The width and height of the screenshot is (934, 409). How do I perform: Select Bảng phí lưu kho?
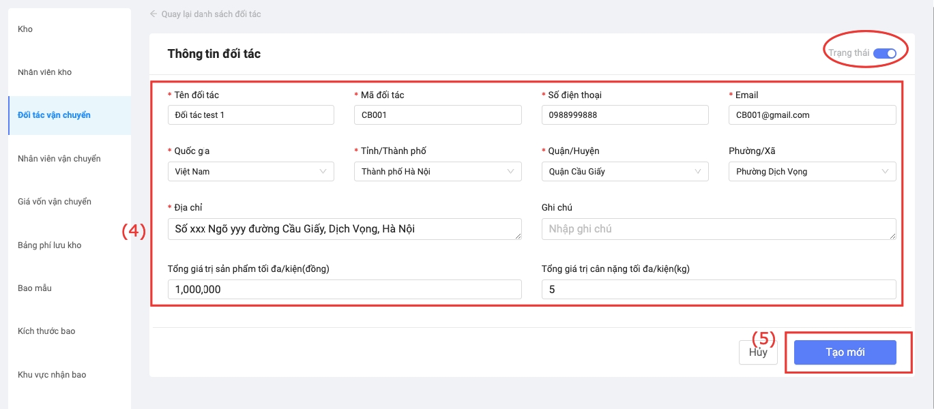49,245
